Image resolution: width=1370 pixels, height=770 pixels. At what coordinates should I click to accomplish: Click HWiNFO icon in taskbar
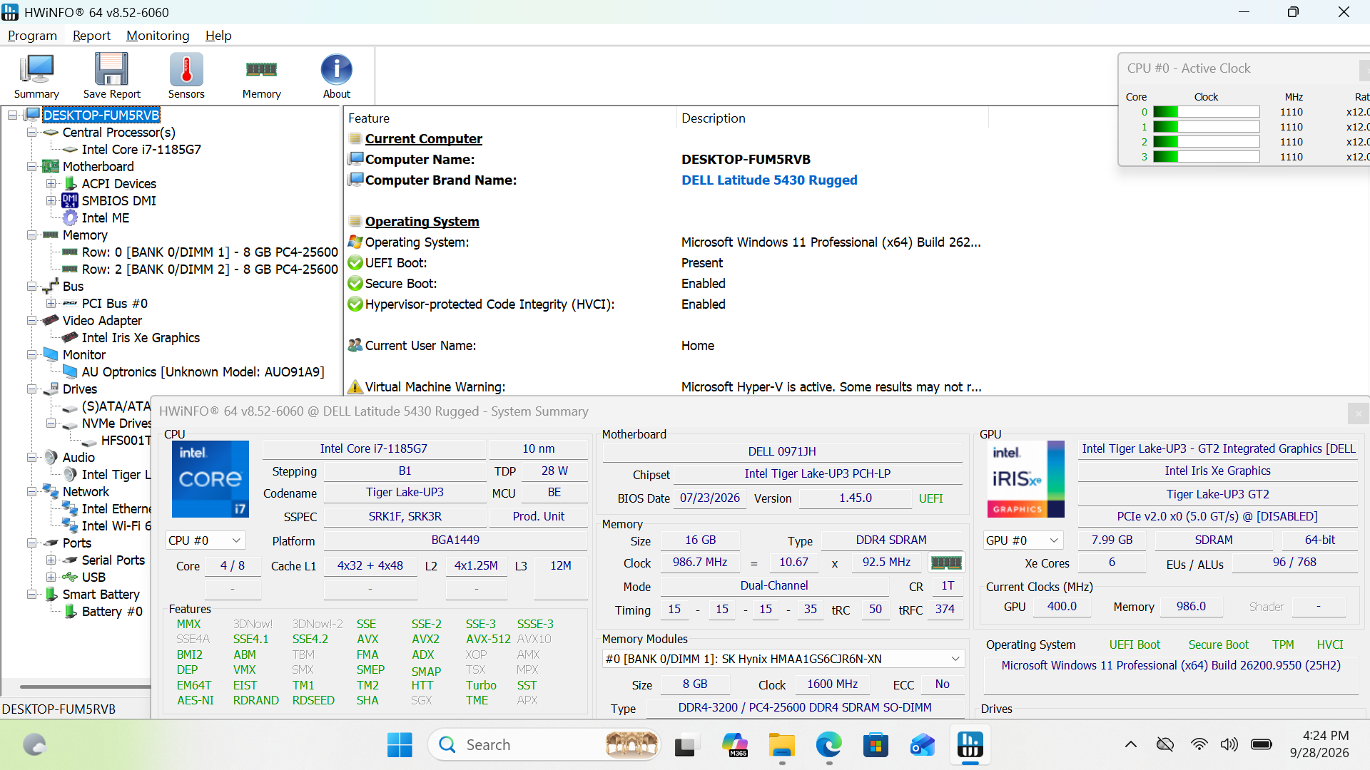pos(970,744)
